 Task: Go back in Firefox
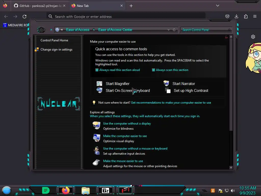pyautogui.click(x=6, y=17)
